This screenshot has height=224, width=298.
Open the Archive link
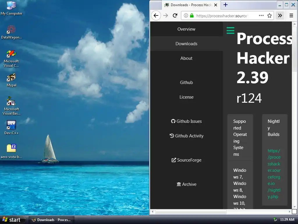click(x=186, y=184)
